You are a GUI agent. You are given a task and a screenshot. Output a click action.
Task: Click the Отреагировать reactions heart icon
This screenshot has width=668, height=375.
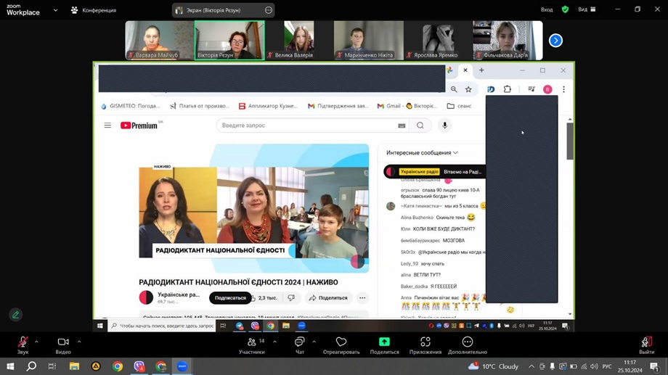tap(341, 342)
